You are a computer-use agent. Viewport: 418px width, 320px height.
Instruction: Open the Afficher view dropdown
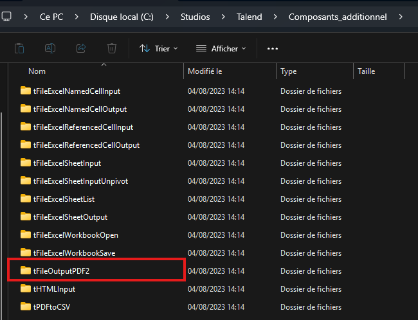coord(220,48)
